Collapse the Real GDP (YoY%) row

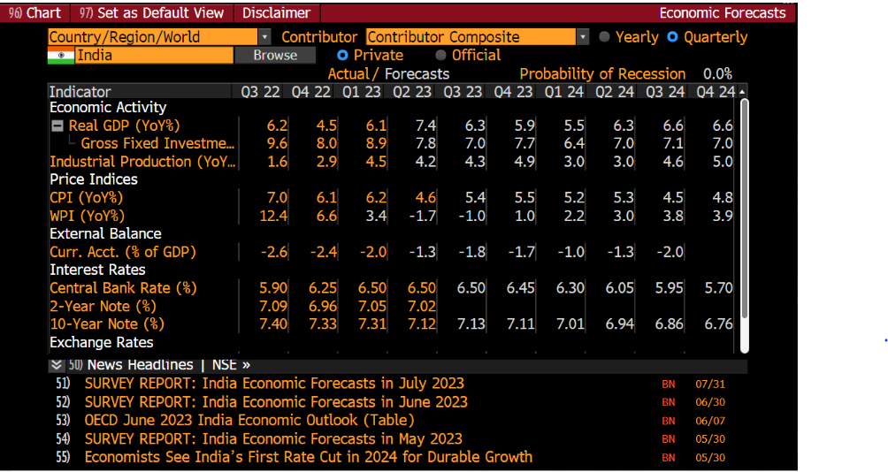pos(57,126)
